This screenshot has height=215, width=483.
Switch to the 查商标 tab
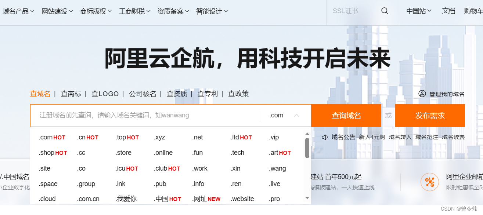[x=71, y=94]
